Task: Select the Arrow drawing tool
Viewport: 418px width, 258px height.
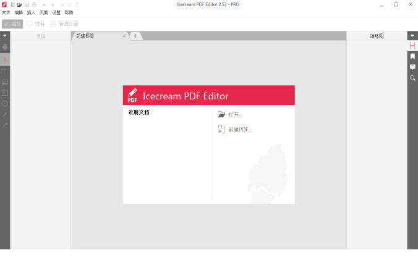Action: 5,125
